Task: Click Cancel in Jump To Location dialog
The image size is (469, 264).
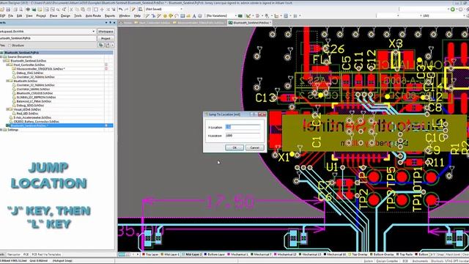Action: pos(254,147)
